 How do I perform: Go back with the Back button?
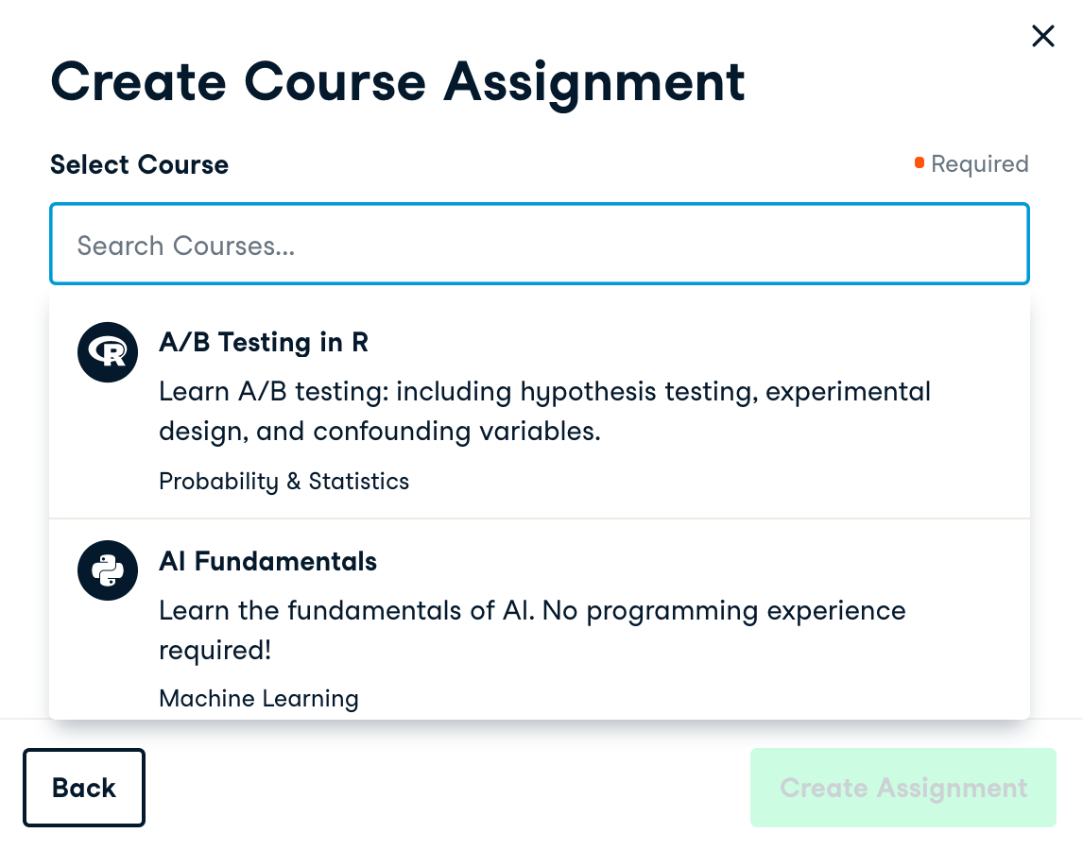84,788
